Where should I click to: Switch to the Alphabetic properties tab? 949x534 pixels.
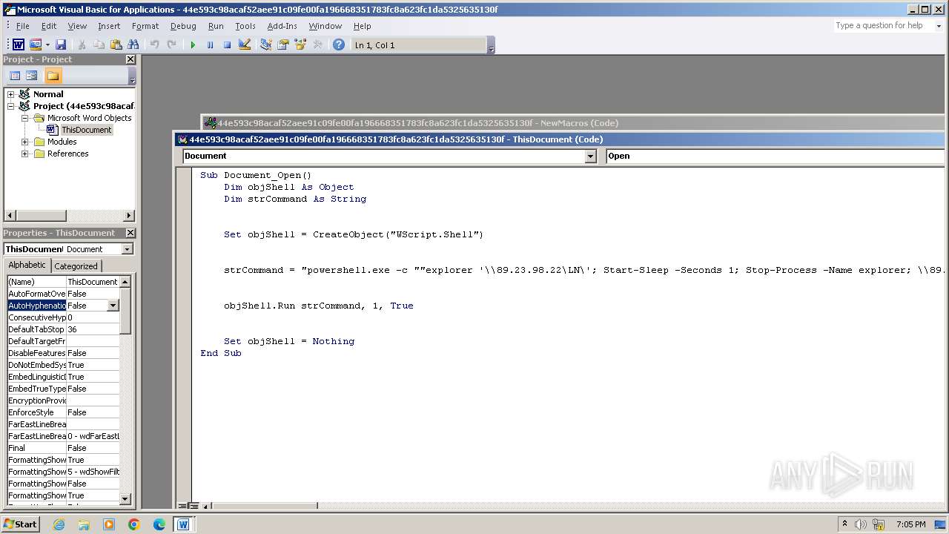[x=27, y=266]
